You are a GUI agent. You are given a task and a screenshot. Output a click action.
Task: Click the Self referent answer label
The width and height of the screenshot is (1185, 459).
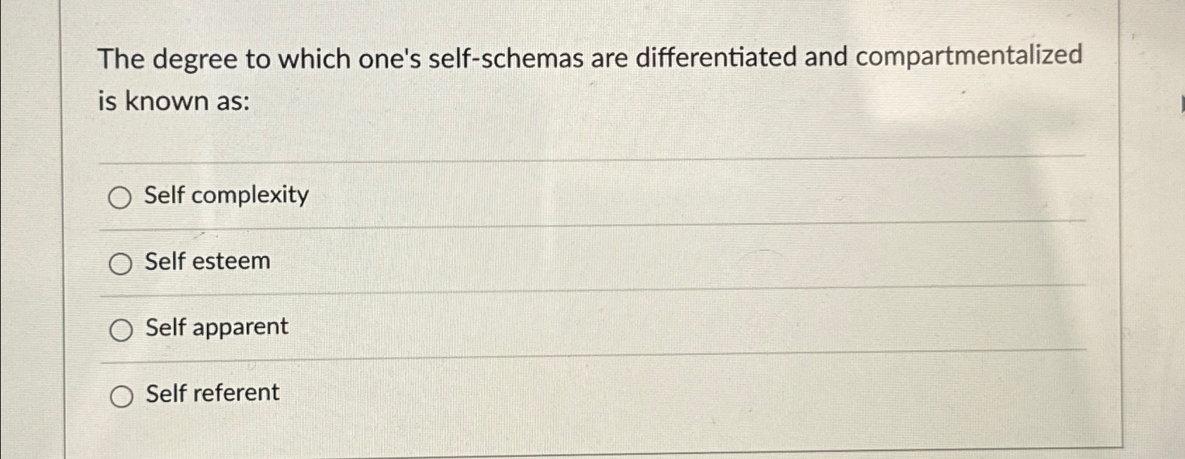click(x=211, y=393)
